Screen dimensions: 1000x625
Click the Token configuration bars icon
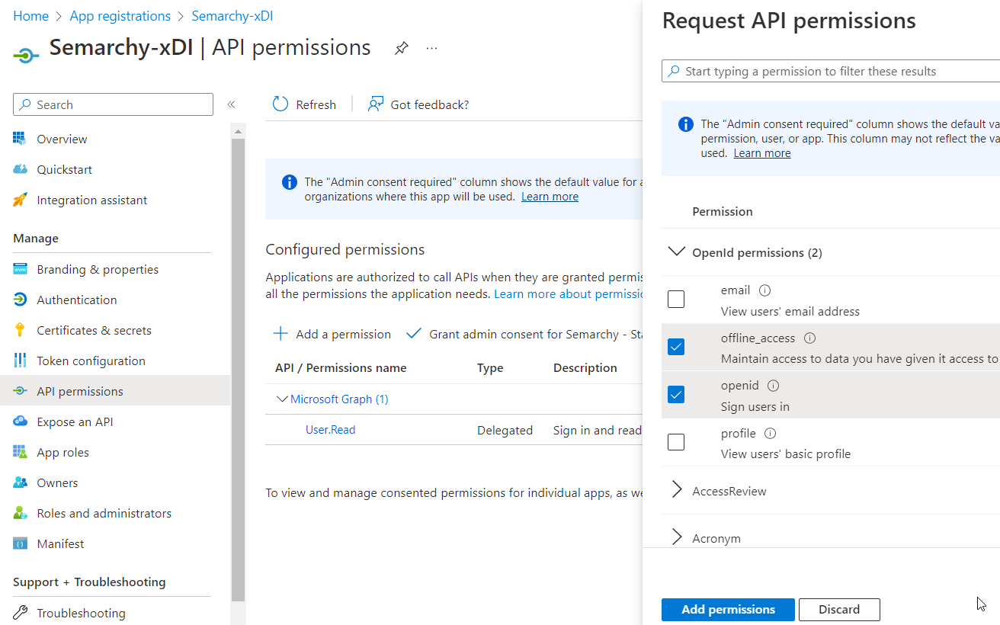(x=20, y=361)
